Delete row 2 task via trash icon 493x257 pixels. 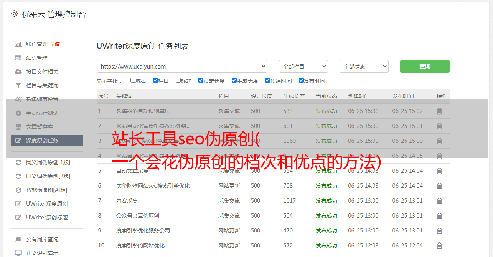point(439,126)
